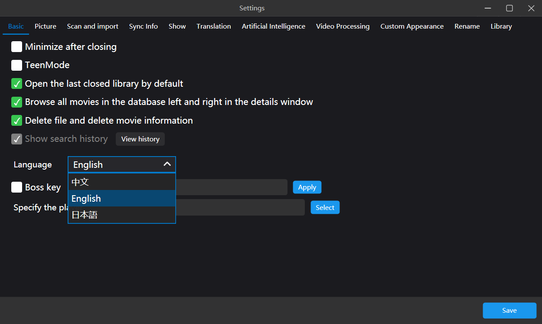
Task: Save the settings
Action: (509, 311)
